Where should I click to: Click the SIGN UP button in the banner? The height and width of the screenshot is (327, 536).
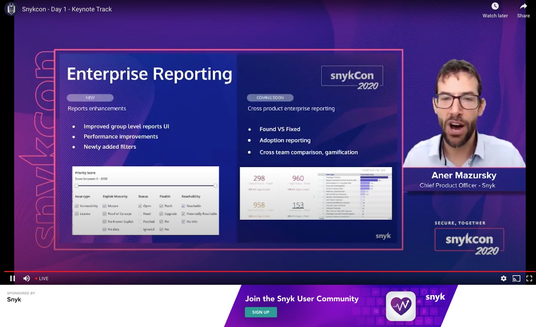click(261, 312)
